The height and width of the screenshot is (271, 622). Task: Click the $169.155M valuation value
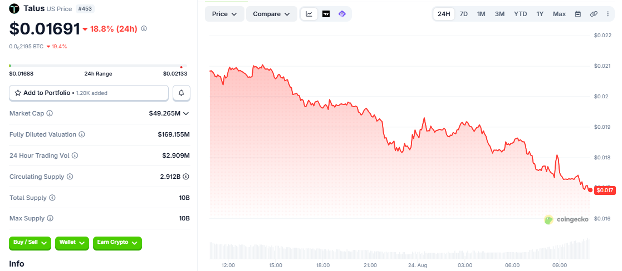[174, 134]
